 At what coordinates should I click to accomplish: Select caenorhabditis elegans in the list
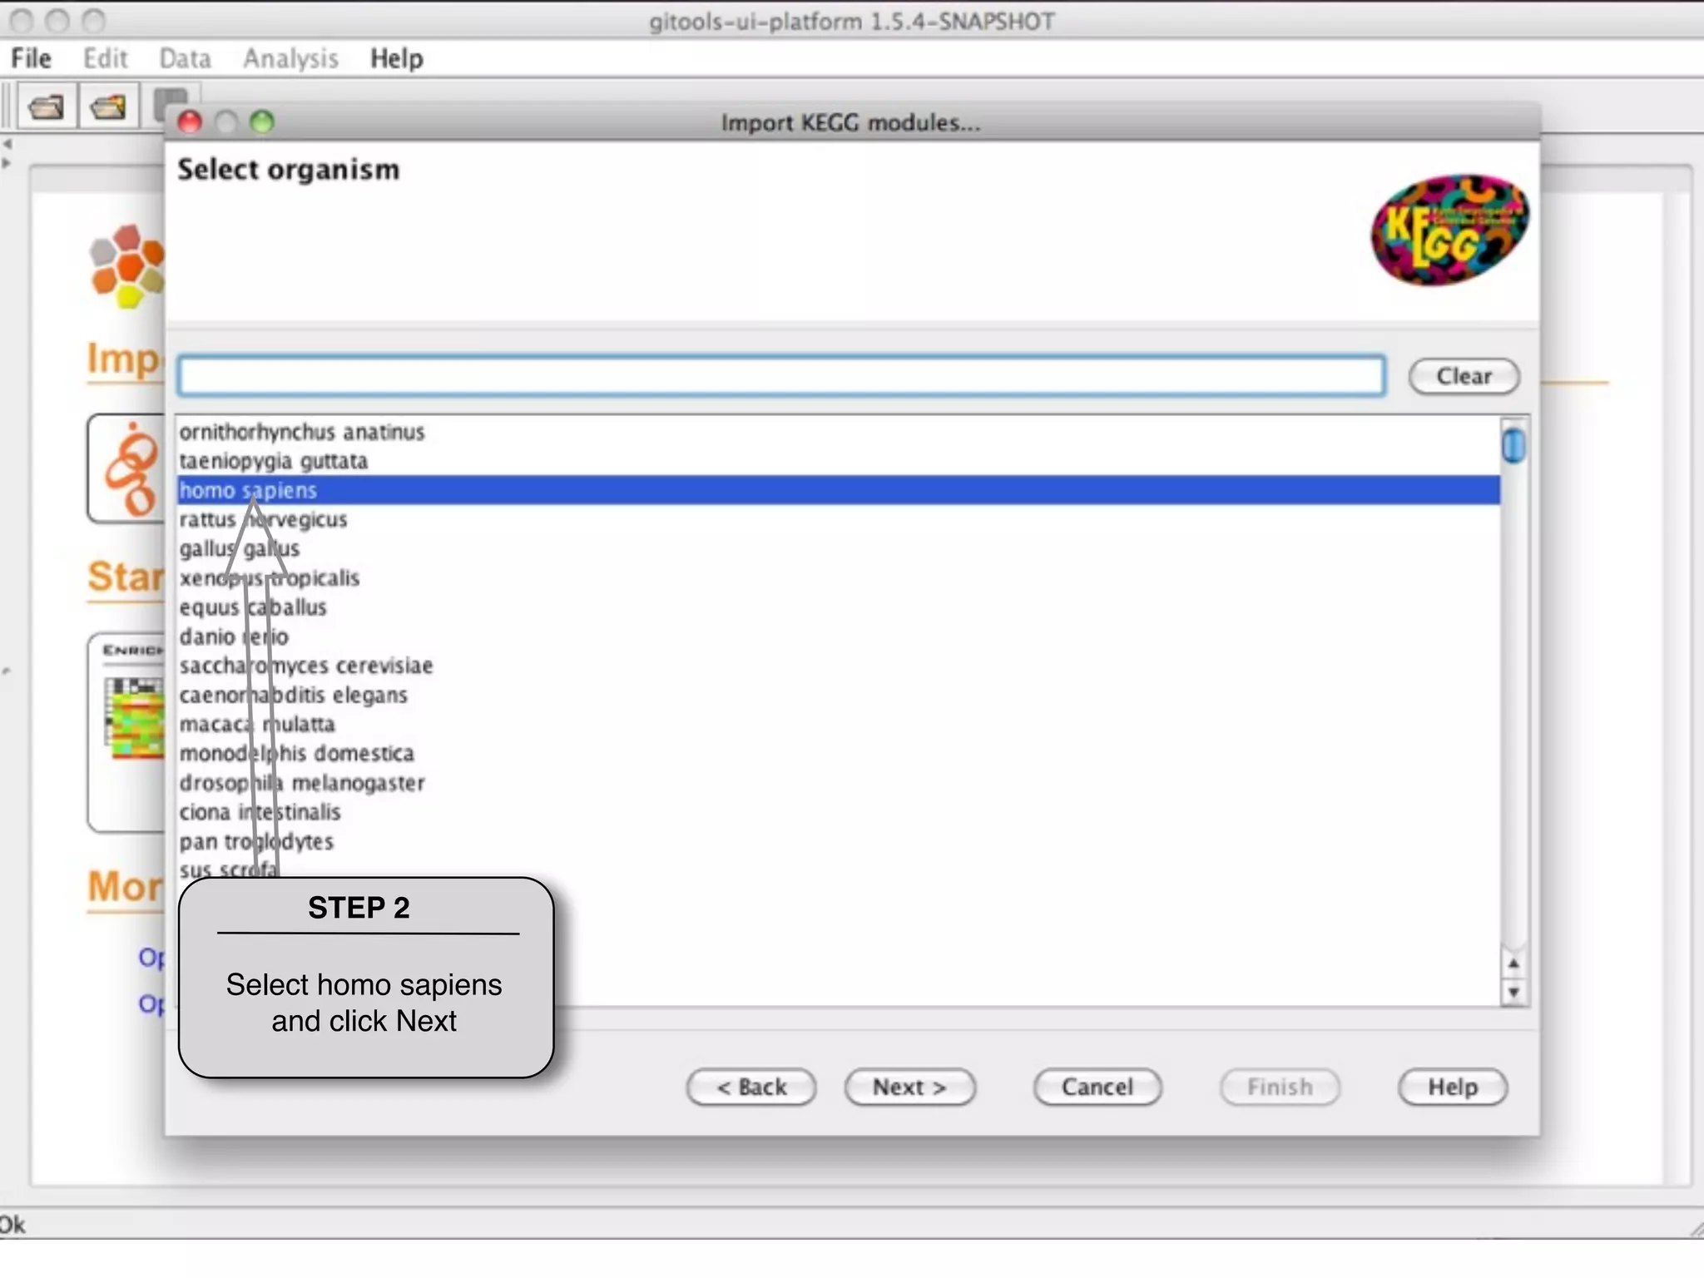[x=839, y=695]
